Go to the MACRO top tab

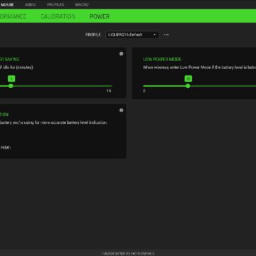pos(82,4)
